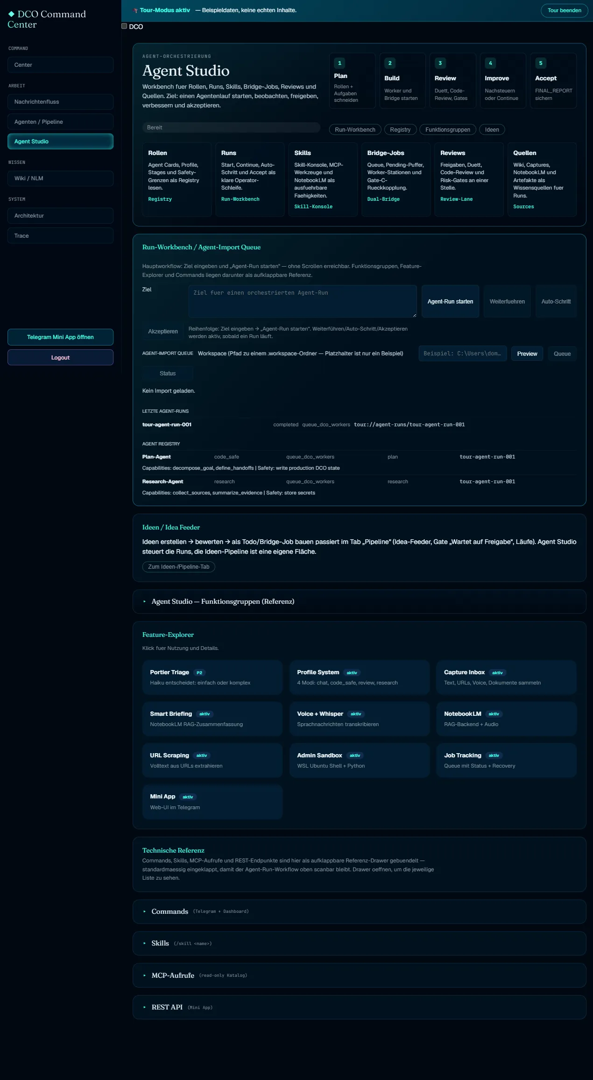Open the Portier Triage feature card
The image size is (593, 1080).
coord(212,678)
